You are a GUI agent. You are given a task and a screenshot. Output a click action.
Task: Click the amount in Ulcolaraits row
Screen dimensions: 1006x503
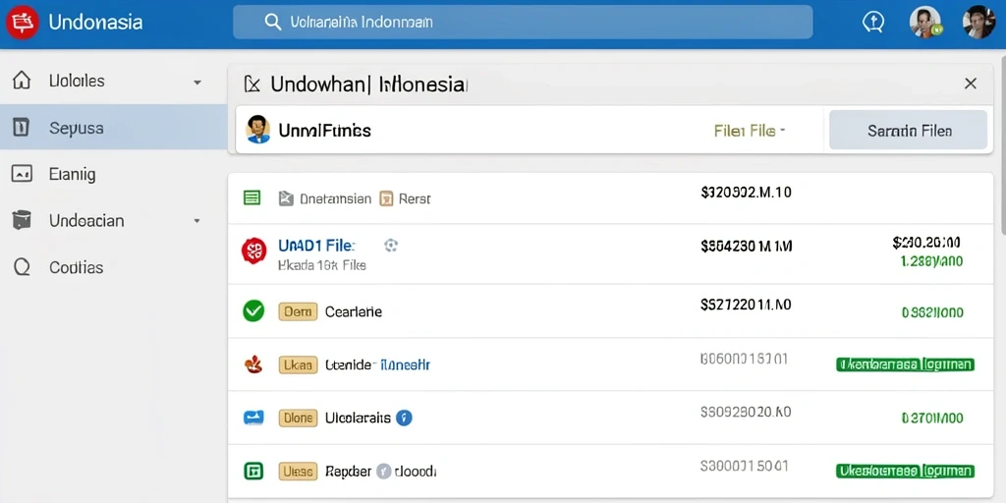[x=745, y=412]
